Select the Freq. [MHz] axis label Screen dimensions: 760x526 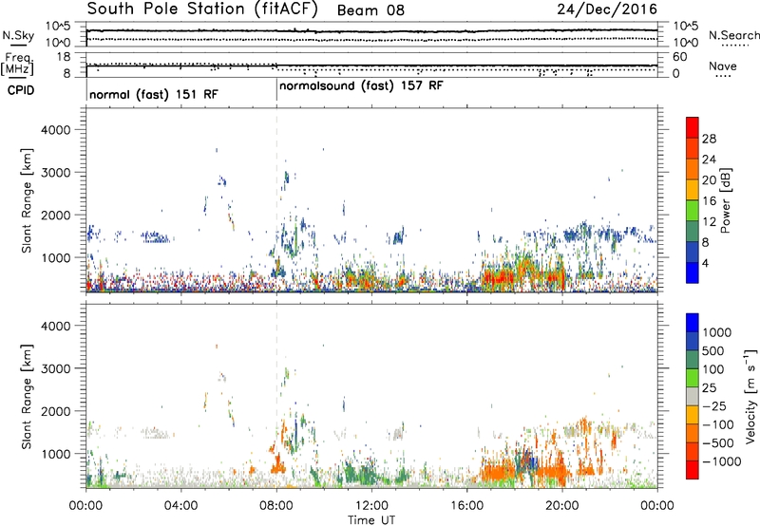tap(18, 64)
